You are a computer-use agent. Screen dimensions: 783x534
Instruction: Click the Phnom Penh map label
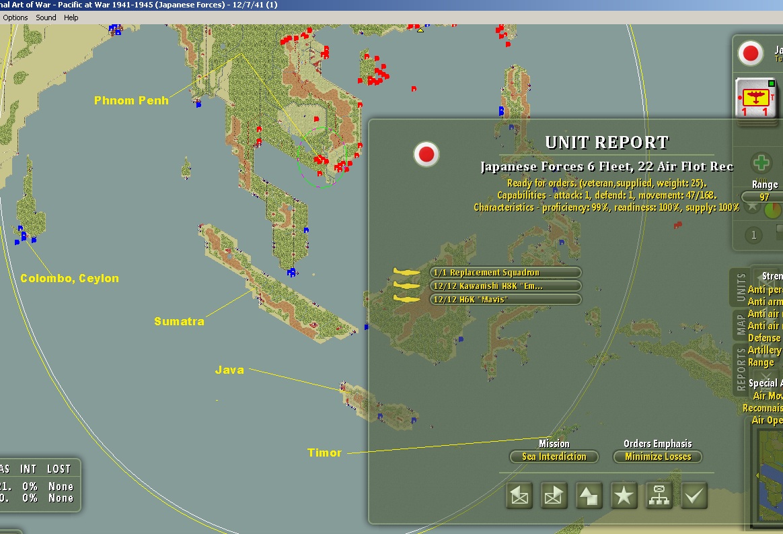131,100
